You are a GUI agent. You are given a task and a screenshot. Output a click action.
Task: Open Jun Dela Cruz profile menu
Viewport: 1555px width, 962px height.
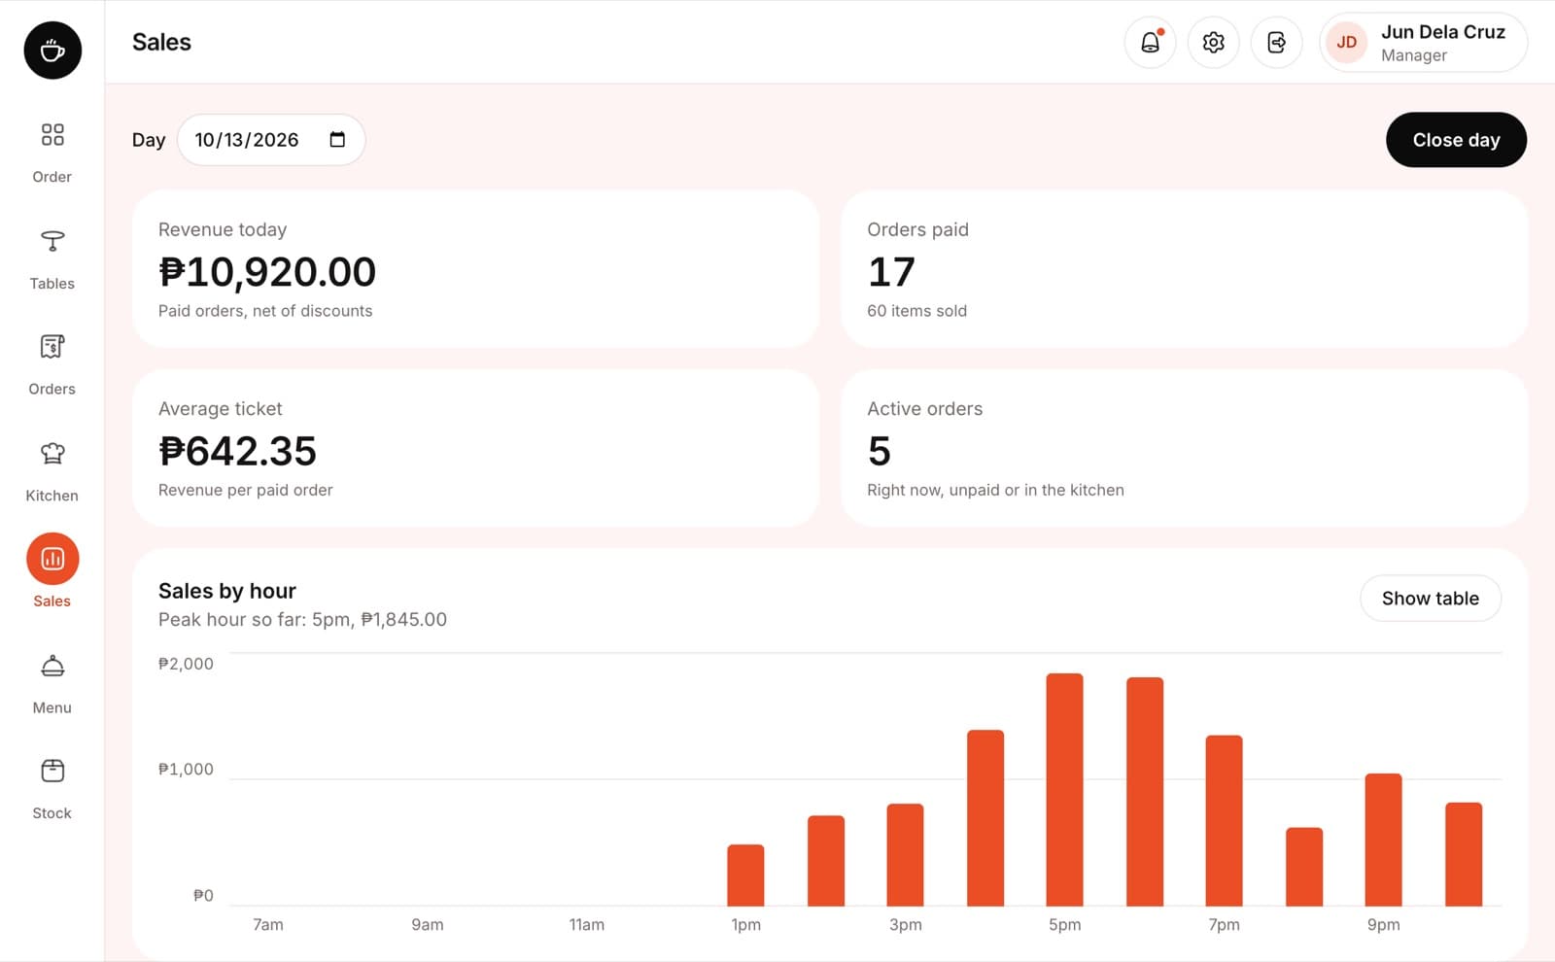point(1423,43)
